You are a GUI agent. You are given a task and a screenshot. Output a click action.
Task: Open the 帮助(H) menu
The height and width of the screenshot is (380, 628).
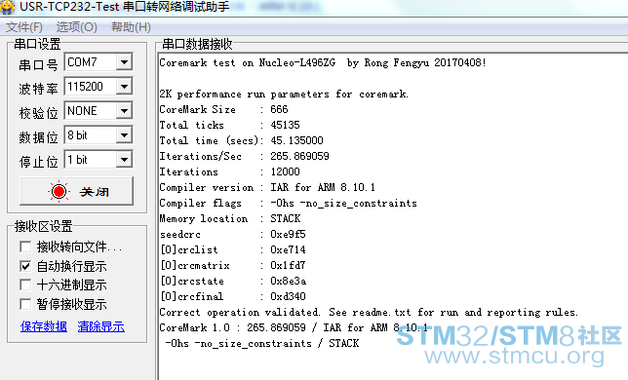pos(131,27)
